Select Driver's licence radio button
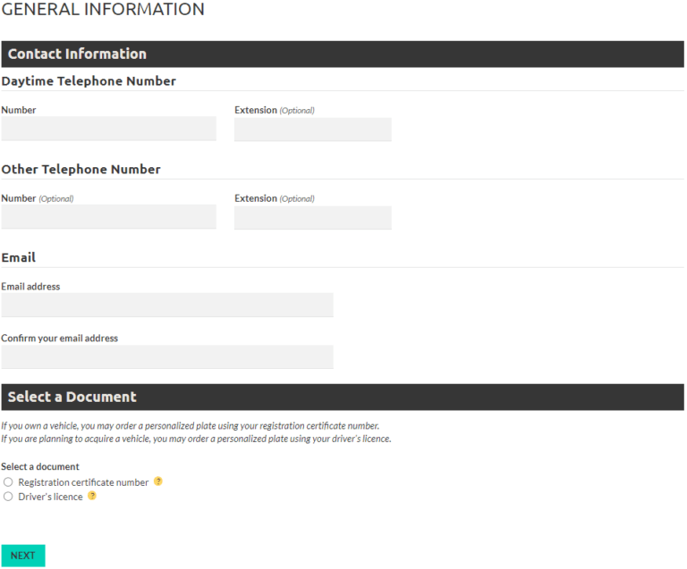The width and height of the screenshot is (687, 569). [x=8, y=497]
